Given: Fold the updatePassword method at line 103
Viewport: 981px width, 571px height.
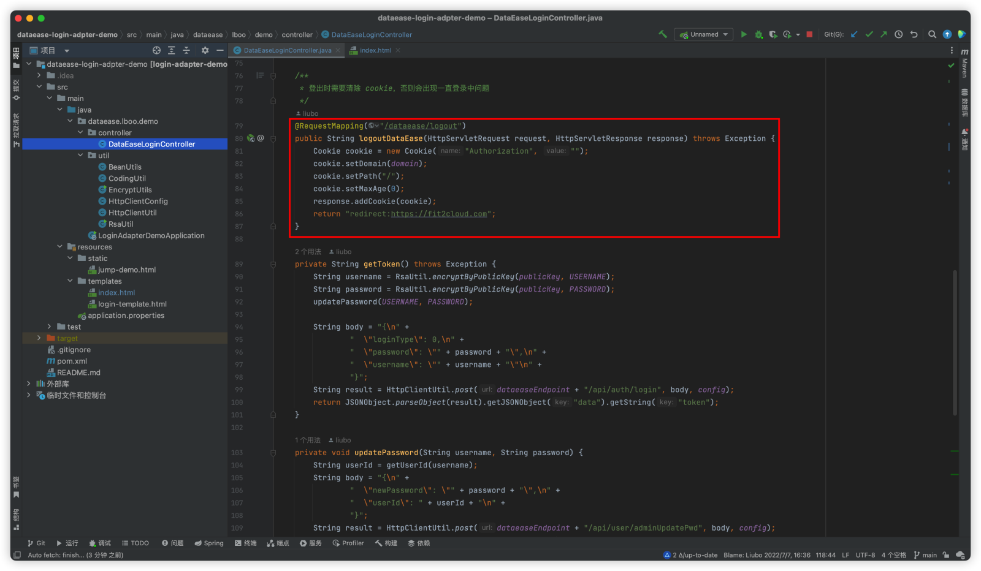Looking at the screenshot, I should click(273, 453).
